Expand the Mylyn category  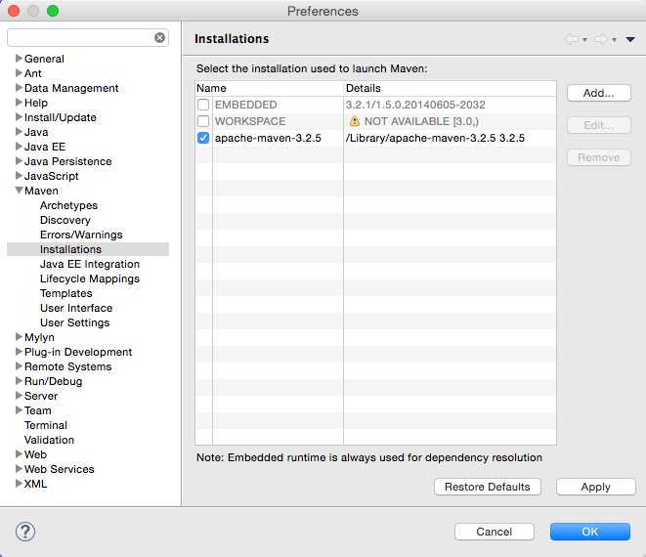tap(19, 336)
